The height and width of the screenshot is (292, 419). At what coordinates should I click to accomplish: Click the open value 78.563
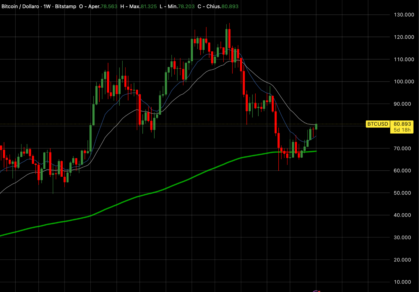pyautogui.click(x=109, y=6)
